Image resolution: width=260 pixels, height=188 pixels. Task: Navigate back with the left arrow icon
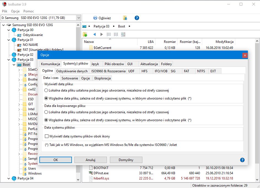[94, 34]
